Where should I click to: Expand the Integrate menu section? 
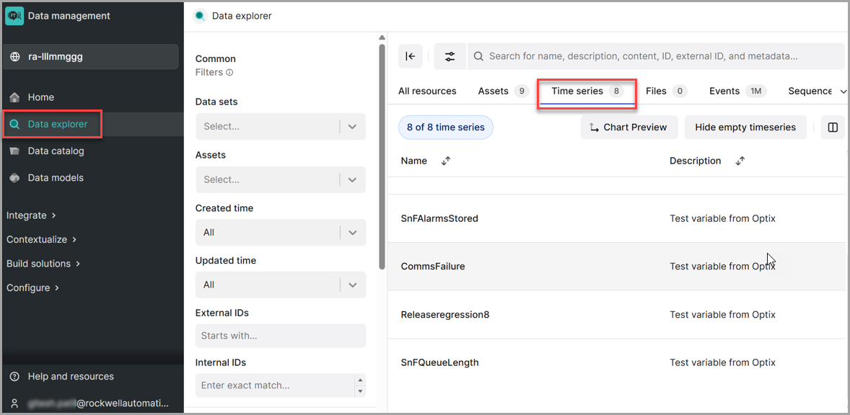[x=32, y=215]
